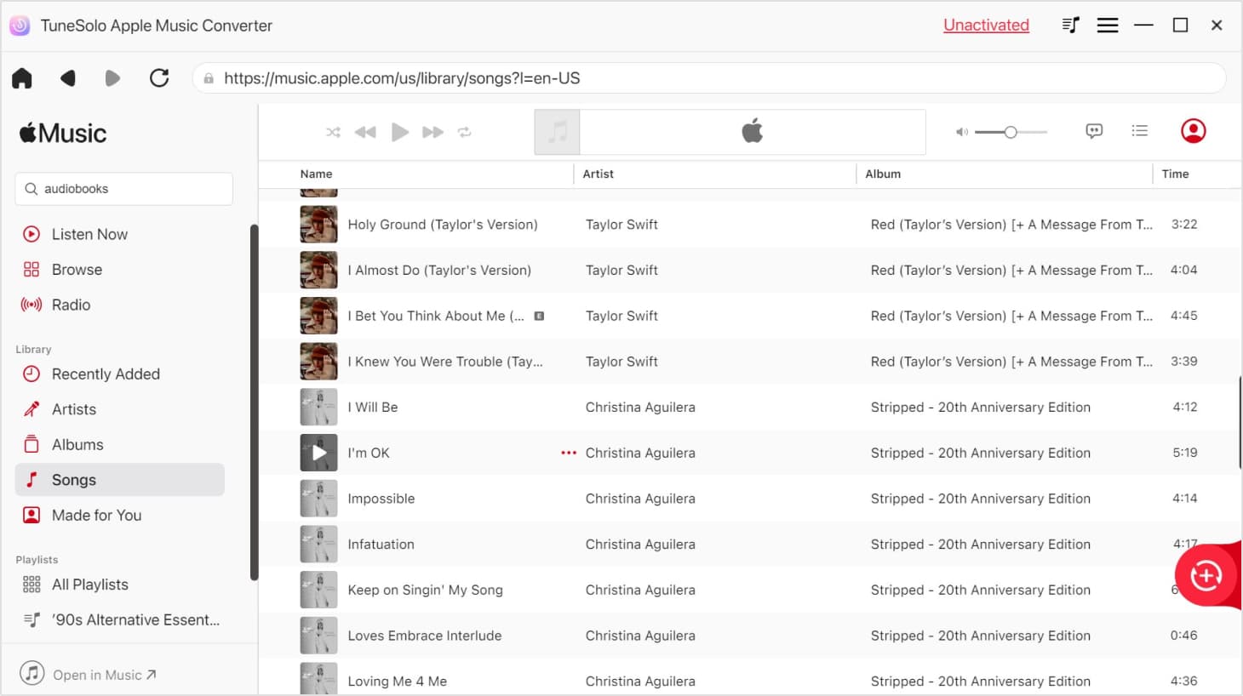Open Red album link in I Almost Do row
This screenshot has width=1243, height=696.
(x=1011, y=271)
